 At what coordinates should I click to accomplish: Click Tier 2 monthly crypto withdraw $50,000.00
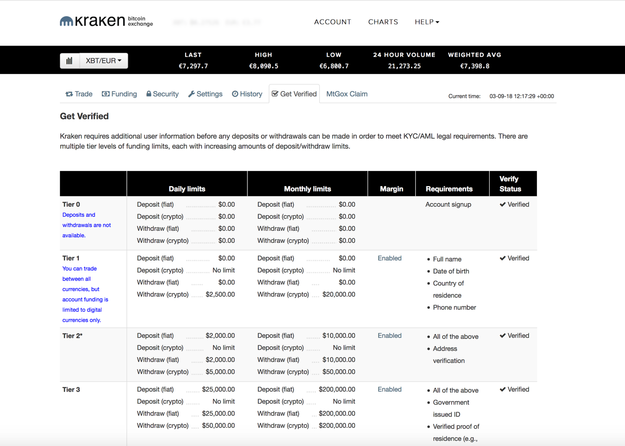coord(338,372)
